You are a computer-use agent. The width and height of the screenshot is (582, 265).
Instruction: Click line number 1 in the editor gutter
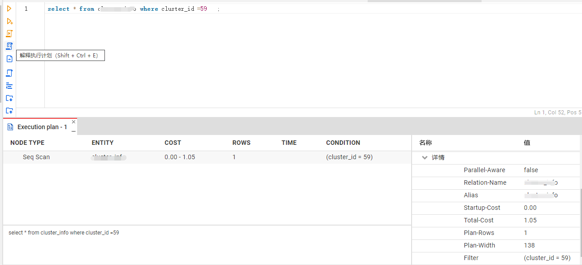point(26,9)
